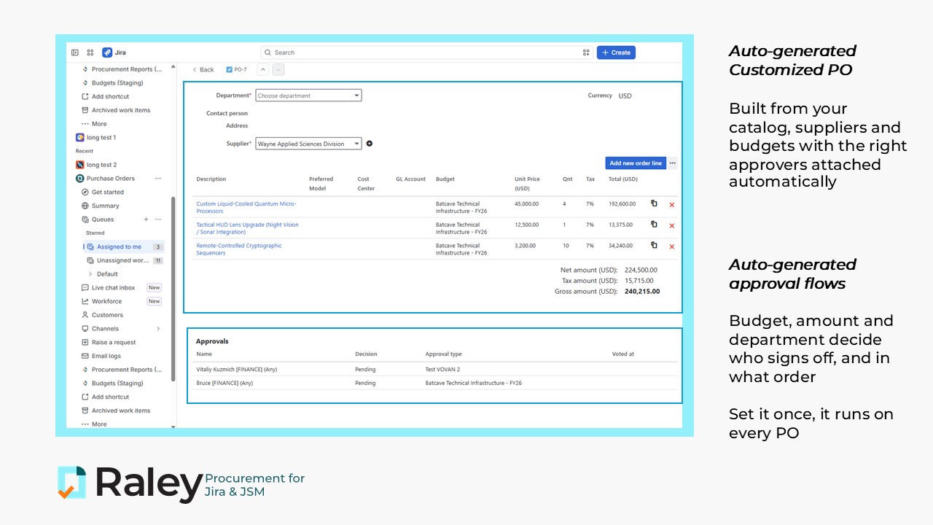Click the unit price 45,000.00
This screenshot has height=525, width=933.
point(526,204)
